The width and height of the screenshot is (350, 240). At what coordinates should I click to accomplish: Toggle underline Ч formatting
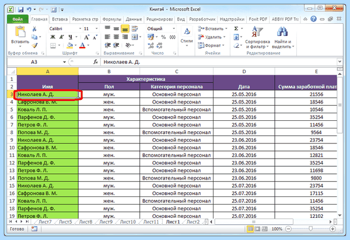coord(71,37)
